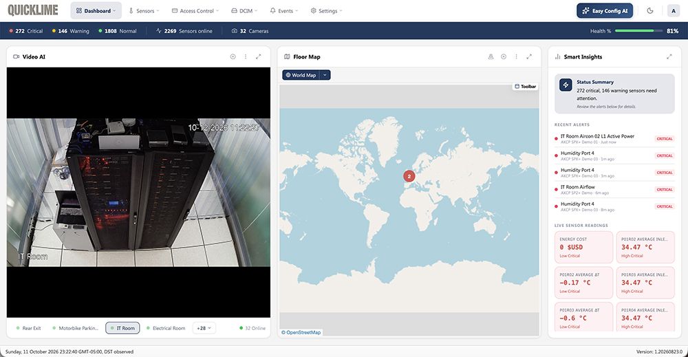Click the person icon in Floor Map header

pyautogui.click(x=491, y=56)
